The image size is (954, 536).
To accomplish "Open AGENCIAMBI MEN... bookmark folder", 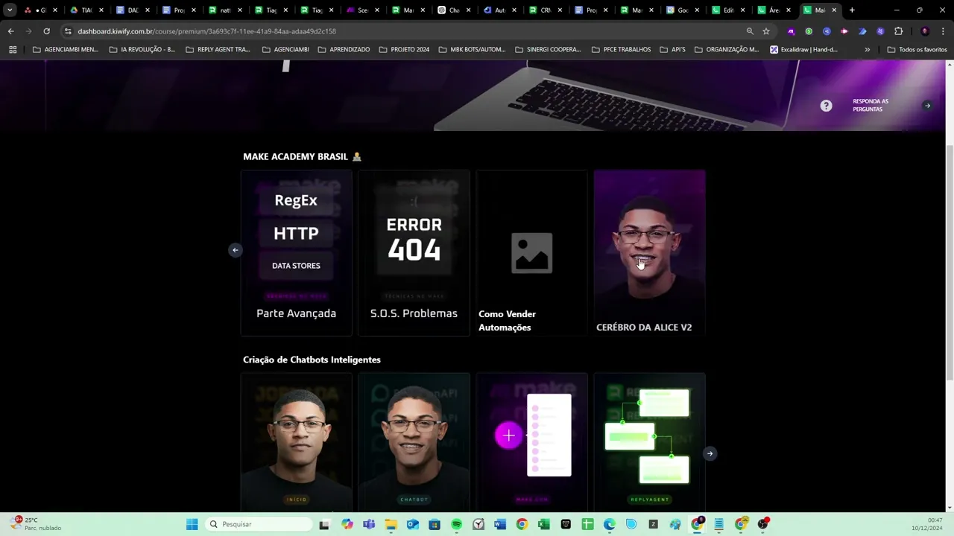I will [66, 49].
